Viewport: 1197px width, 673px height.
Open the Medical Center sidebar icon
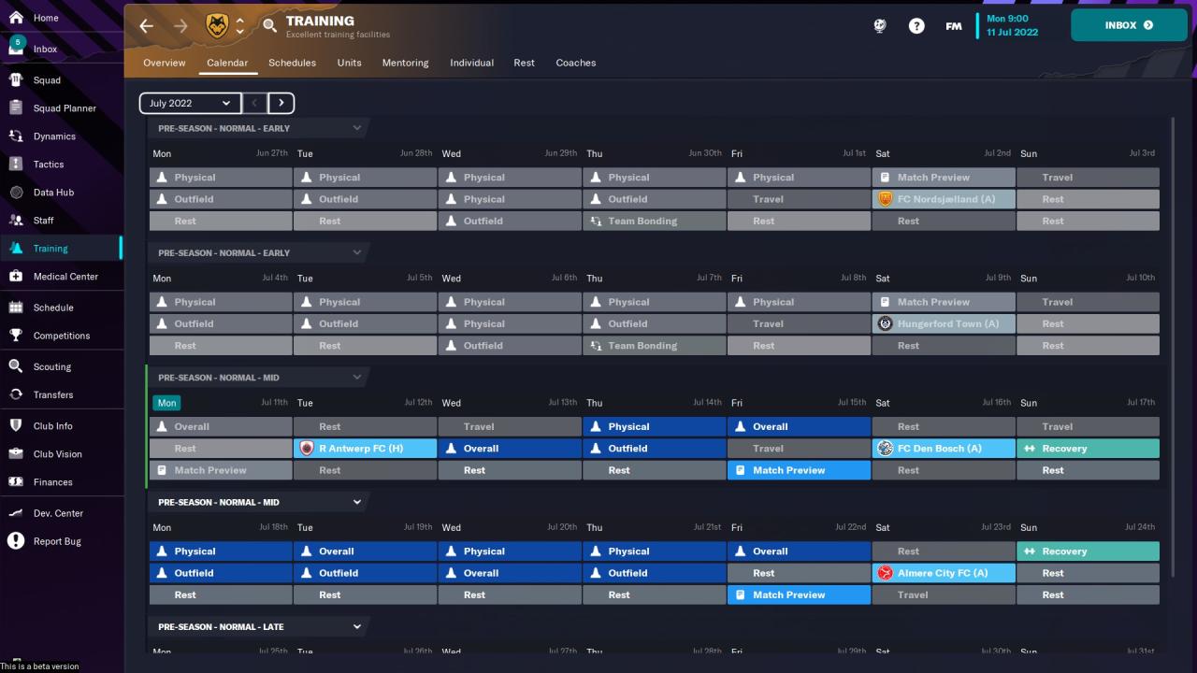click(16, 277)
